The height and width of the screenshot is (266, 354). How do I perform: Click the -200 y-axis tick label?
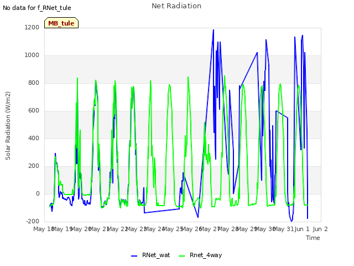33,221
